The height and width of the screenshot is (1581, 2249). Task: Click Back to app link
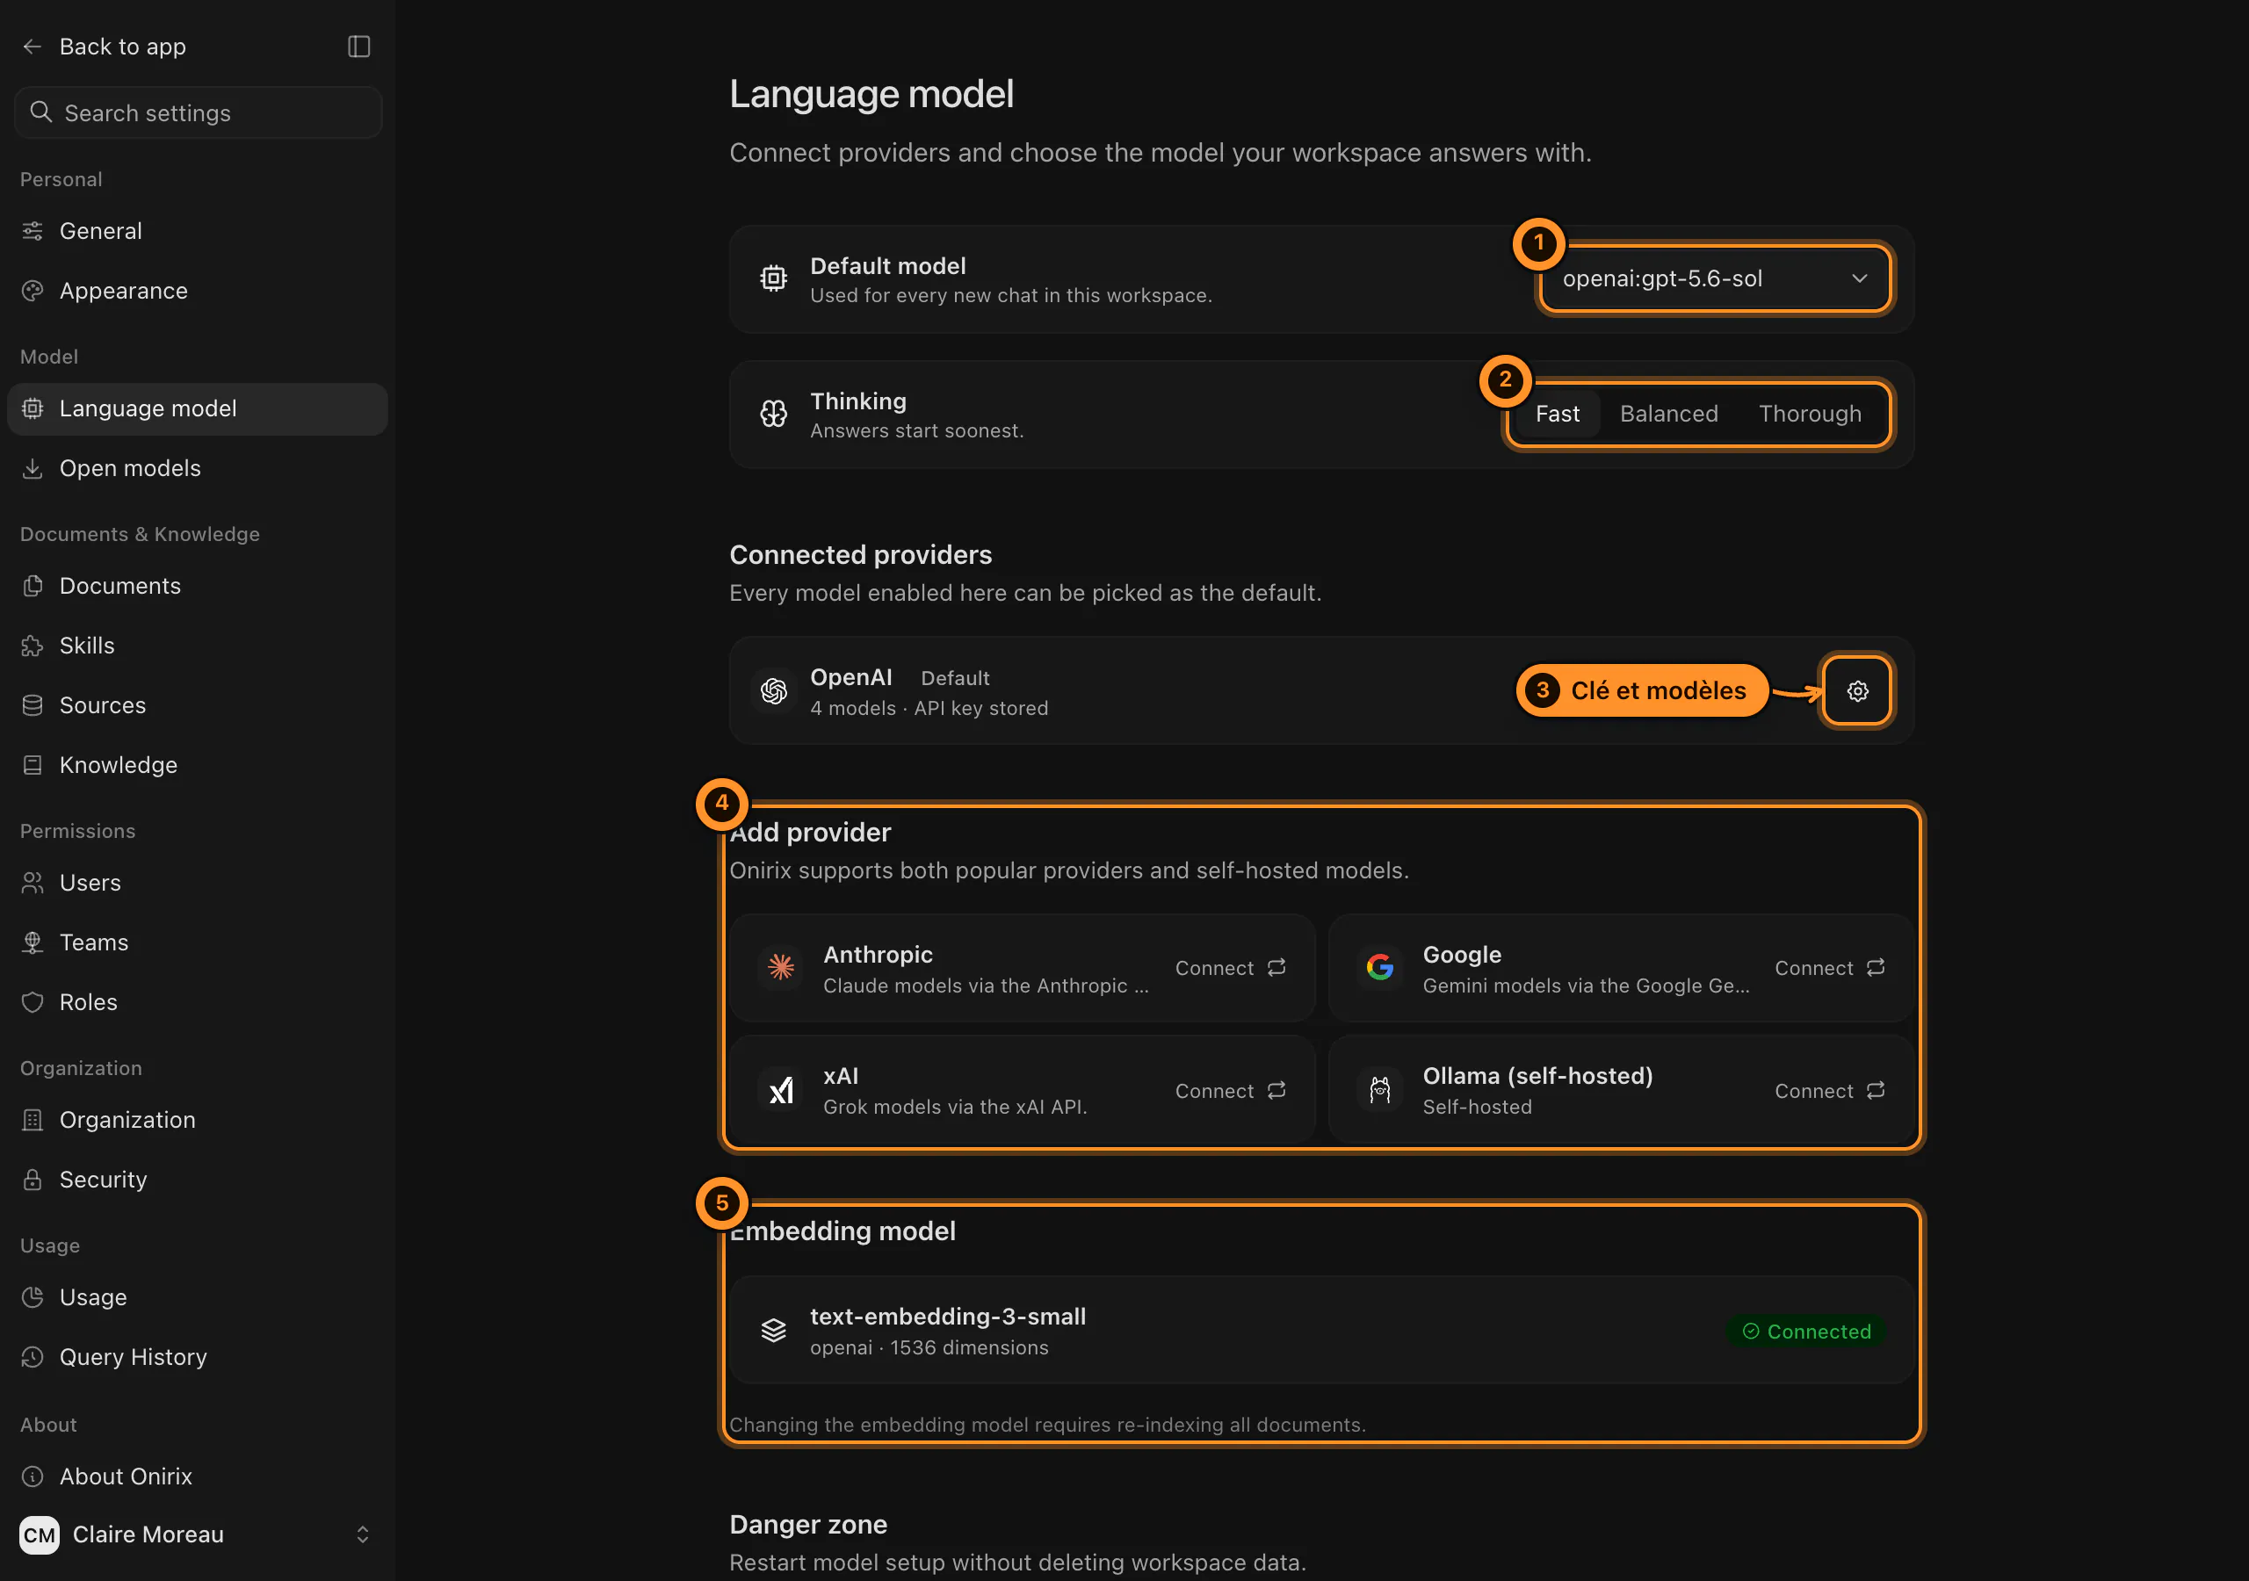[x=122, y=46]
